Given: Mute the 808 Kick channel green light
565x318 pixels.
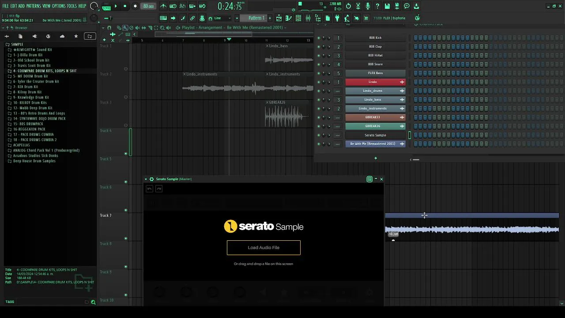Looking at the screenshot, I should 319,38.
